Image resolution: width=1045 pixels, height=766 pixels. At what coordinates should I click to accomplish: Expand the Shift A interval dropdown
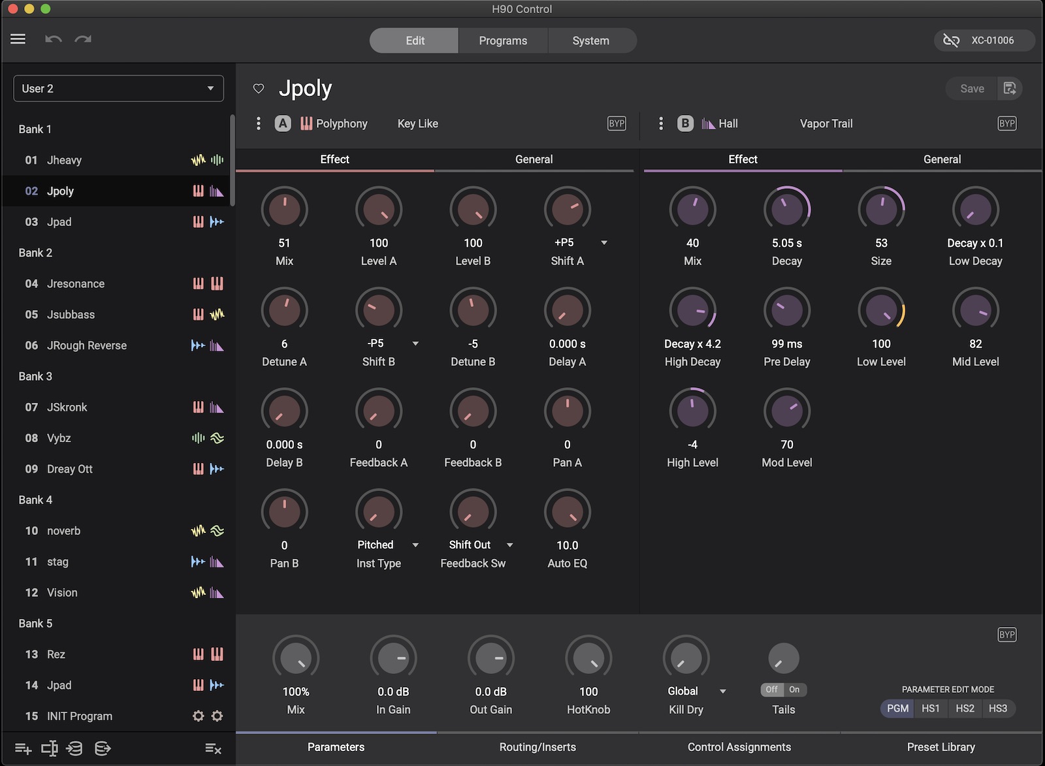pos(604,243)
